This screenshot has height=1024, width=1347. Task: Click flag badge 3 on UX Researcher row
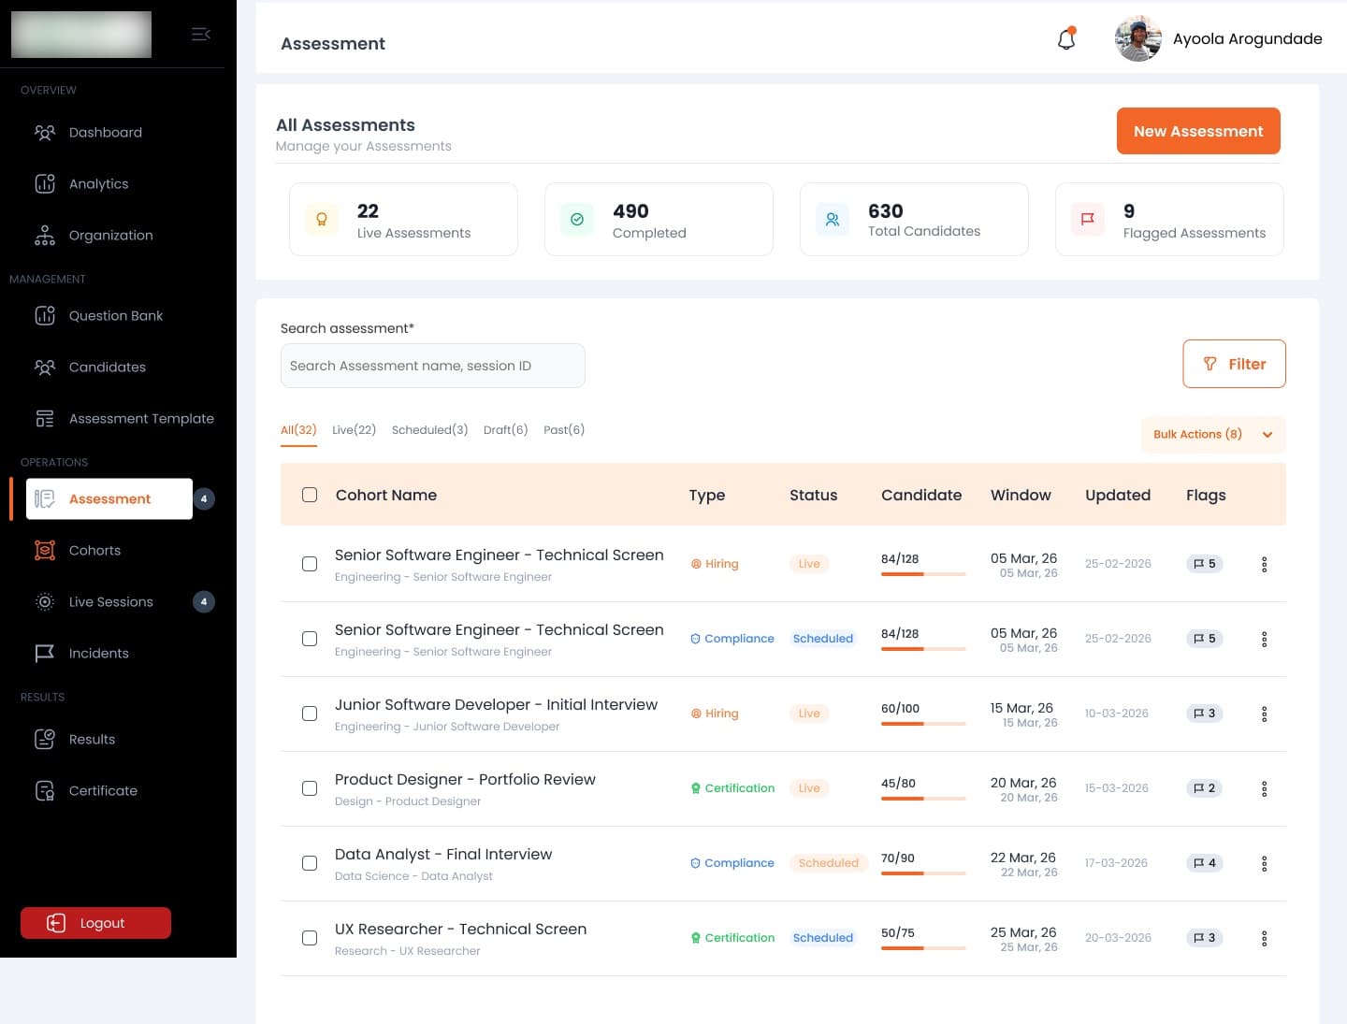coord(1205,938)
